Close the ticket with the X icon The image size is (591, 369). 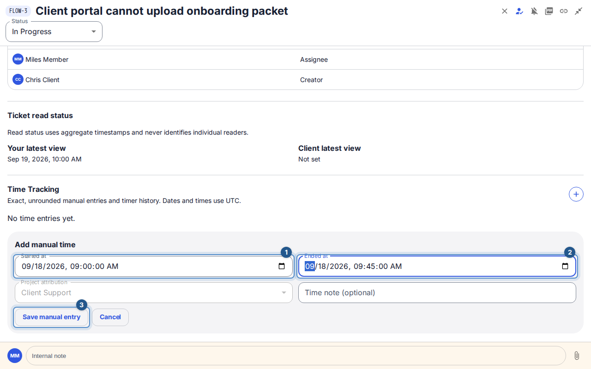[505, 11]
